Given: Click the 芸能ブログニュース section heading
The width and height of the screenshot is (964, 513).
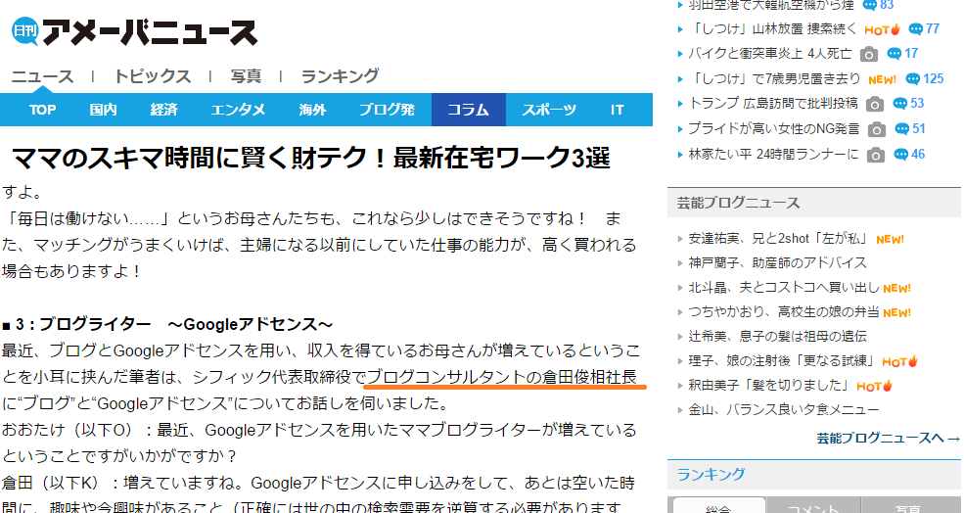Looking at the screenshot, I should coord(738,203).
